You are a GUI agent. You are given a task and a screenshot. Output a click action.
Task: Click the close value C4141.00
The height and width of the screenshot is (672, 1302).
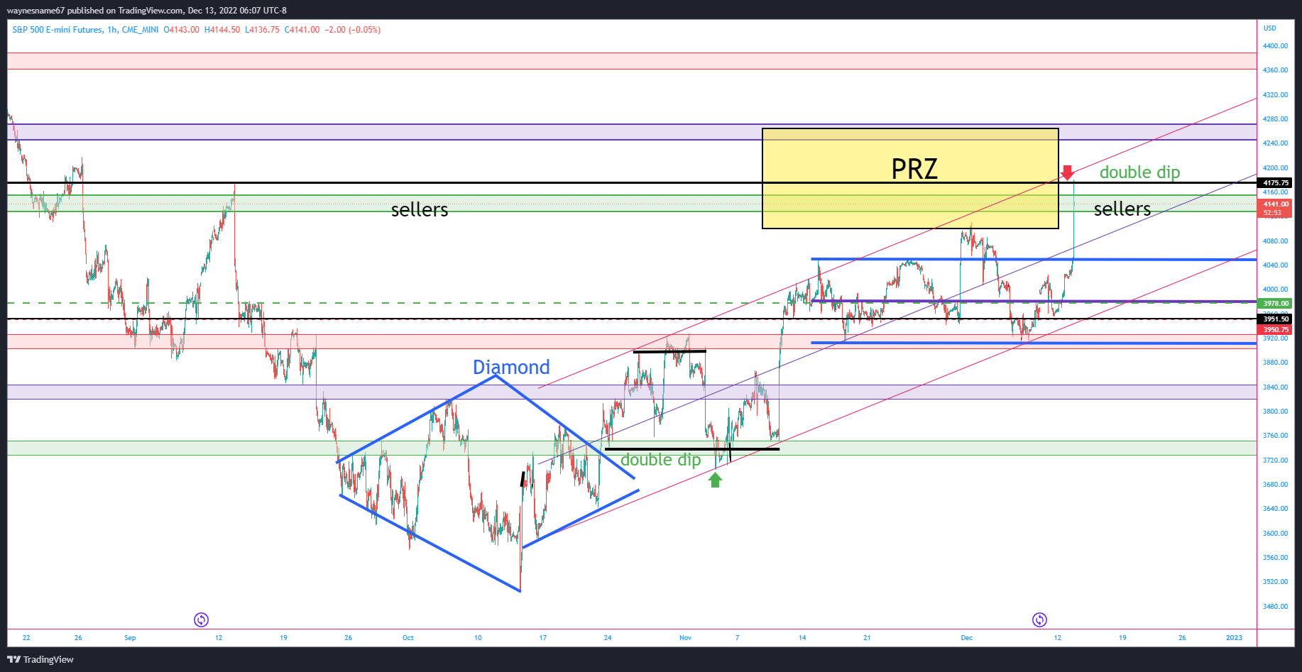pyautogui.click(x=302, y=30)
